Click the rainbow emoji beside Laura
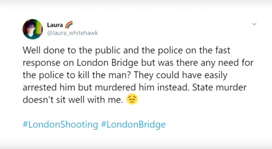 [69, 25]
